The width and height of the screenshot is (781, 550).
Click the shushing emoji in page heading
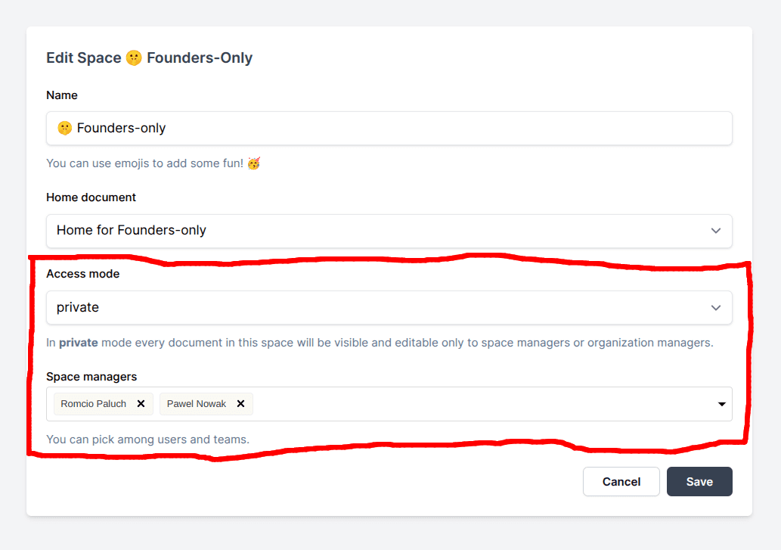[x=134, y=57]
